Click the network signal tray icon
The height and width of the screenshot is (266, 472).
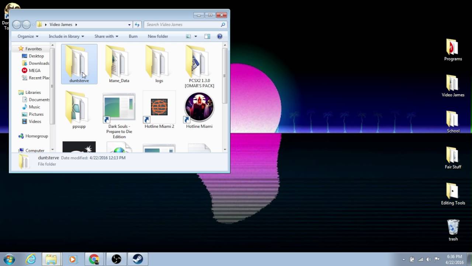click(420, 259)
